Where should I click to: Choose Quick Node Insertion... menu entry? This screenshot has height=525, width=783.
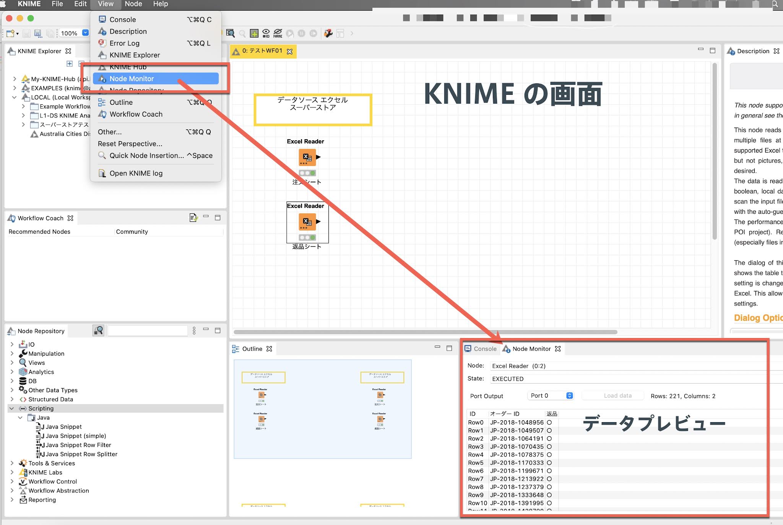pyautogui.click(x=156, y=156)
